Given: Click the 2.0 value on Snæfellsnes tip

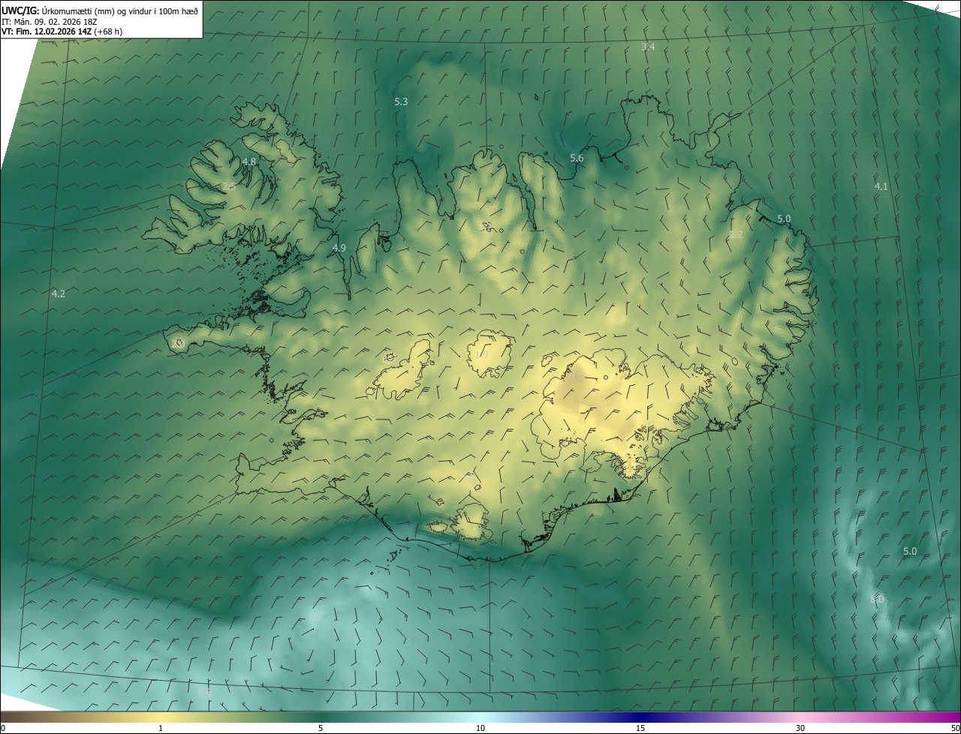Looking at the screenshot, I should pos(178,343).
